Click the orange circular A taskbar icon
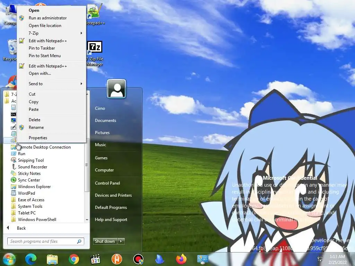355x266 pixels. 116,259
